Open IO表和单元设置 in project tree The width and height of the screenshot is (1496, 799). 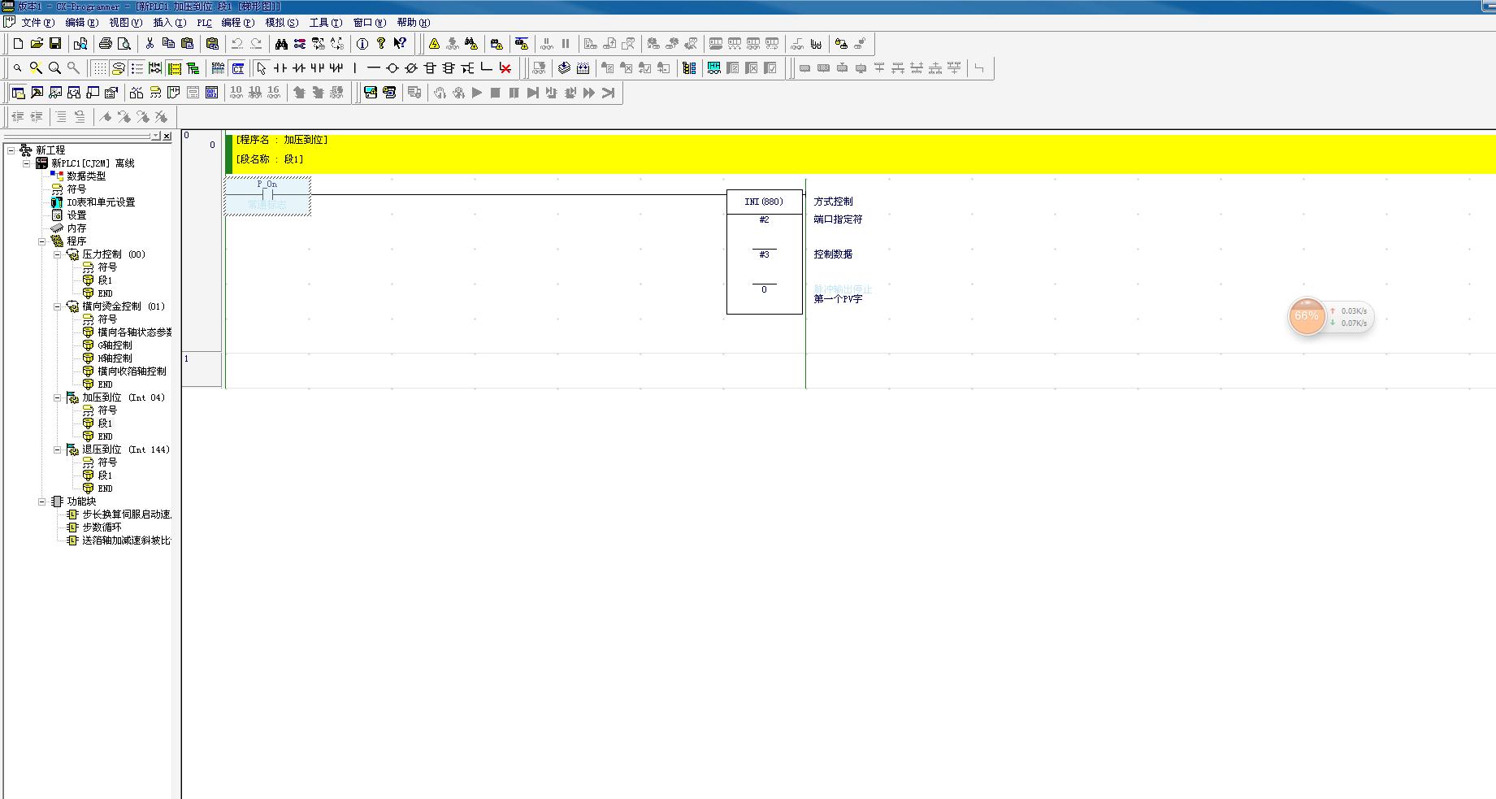tap(101, 202)
